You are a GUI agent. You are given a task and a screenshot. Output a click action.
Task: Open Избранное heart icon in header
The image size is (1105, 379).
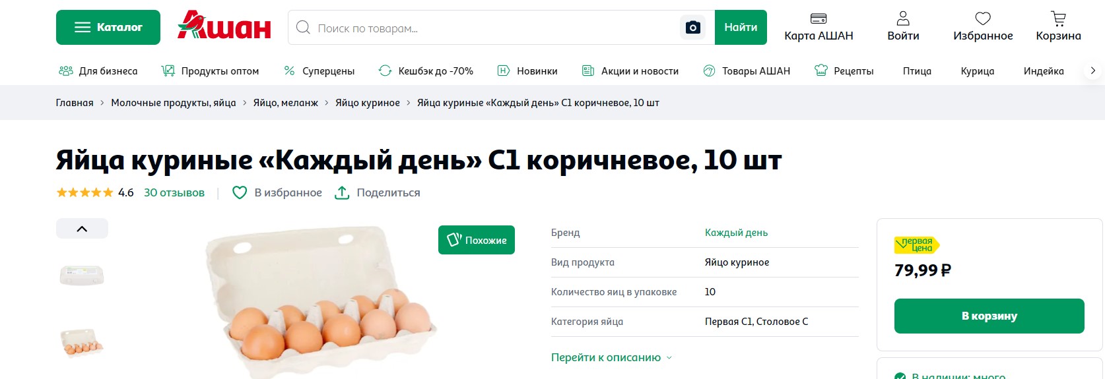tap(983, 18)
